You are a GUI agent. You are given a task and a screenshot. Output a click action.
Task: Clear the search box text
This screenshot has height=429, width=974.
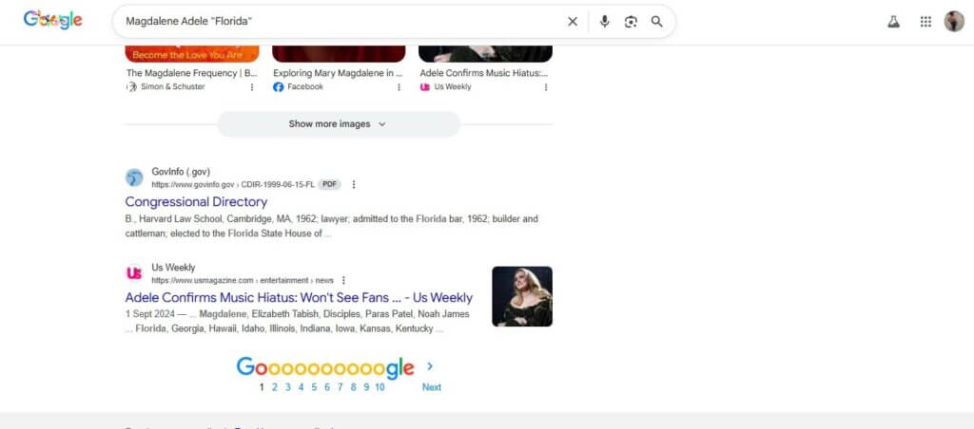pyautogui.click(x=573, y=21)
